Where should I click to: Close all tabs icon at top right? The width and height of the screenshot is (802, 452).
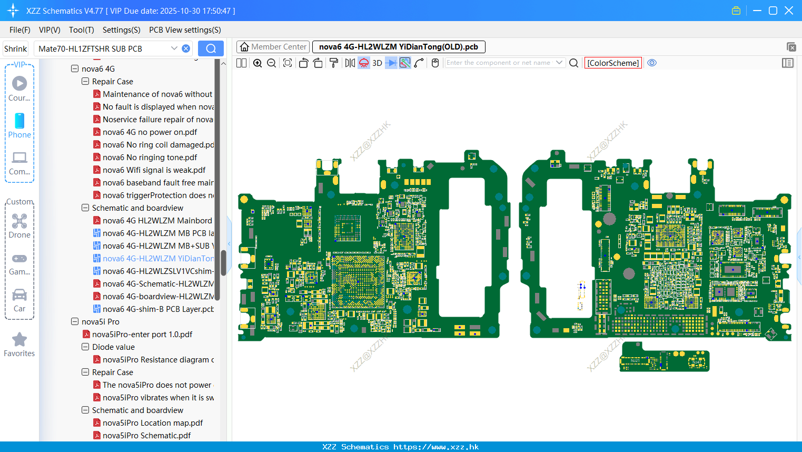click(x=791, y=47)
